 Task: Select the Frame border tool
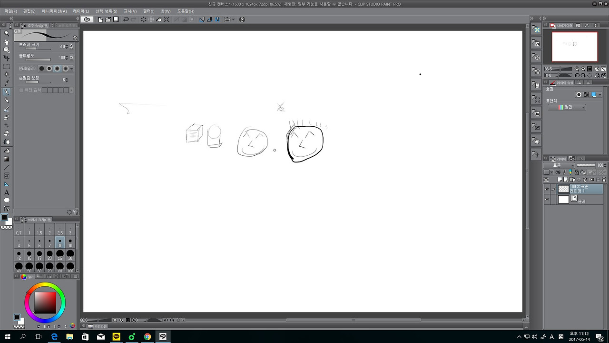7,176
